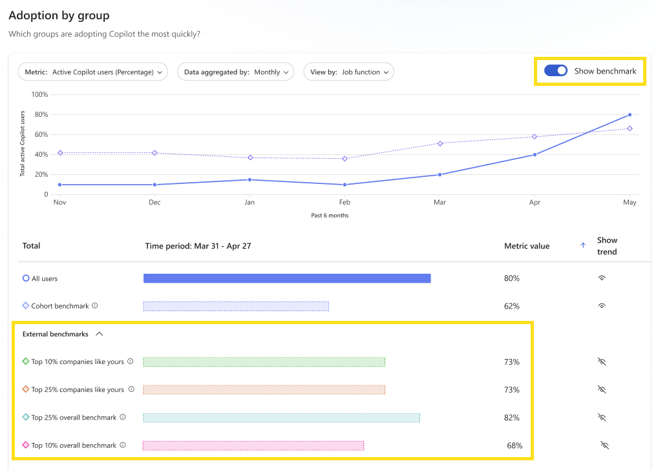
Task: Open info tooltip for Top 25% companies like yours
Action: pos(131,389)
